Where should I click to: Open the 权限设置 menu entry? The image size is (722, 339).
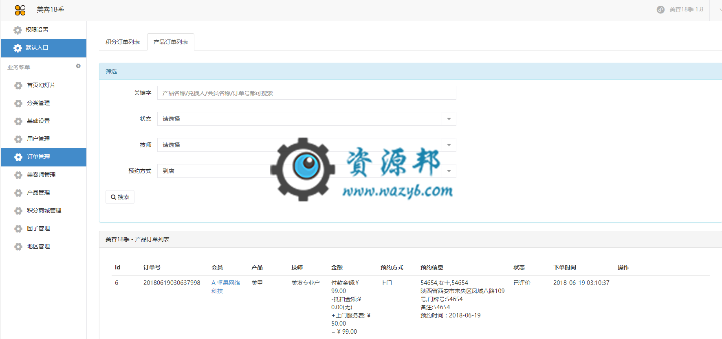tap(44, 30)
